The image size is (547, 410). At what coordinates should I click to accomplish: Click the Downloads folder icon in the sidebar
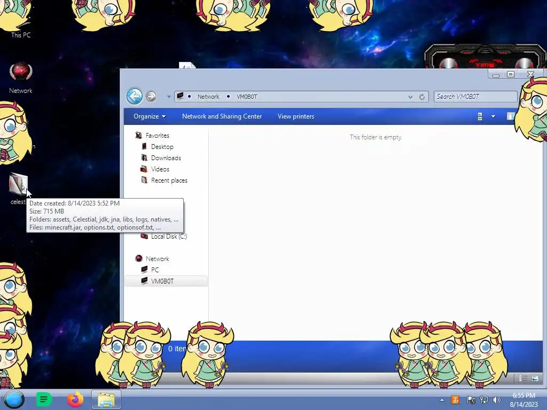click(x=144, y=157)
